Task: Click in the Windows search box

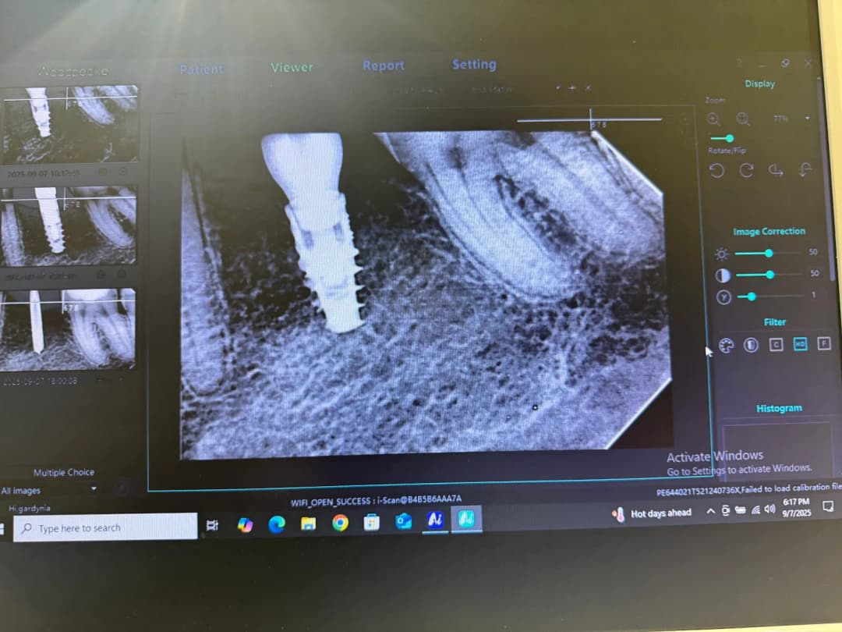Action: (105, 527)
